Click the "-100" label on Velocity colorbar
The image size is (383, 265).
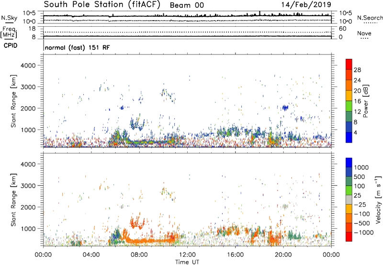(x=361, y=214)
